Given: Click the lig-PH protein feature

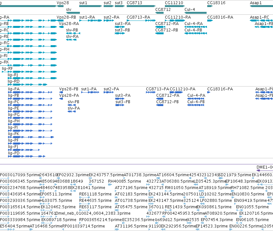Looking at the screenshot, I should [30, 125].
